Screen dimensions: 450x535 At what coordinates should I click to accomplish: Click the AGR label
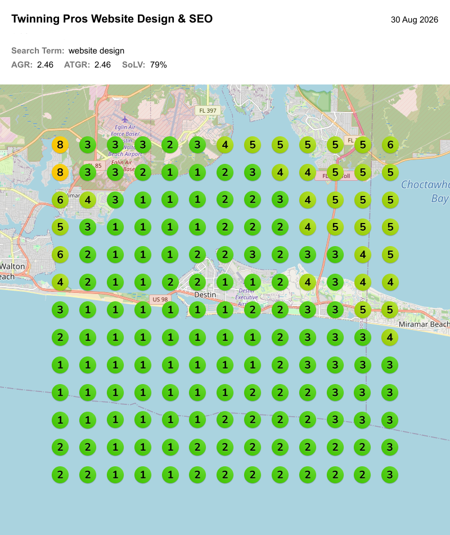tap(22, 65)
